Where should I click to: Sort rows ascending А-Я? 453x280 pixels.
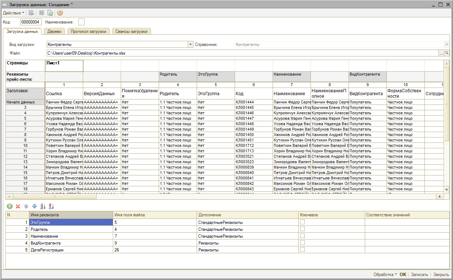tap(43, 206)
